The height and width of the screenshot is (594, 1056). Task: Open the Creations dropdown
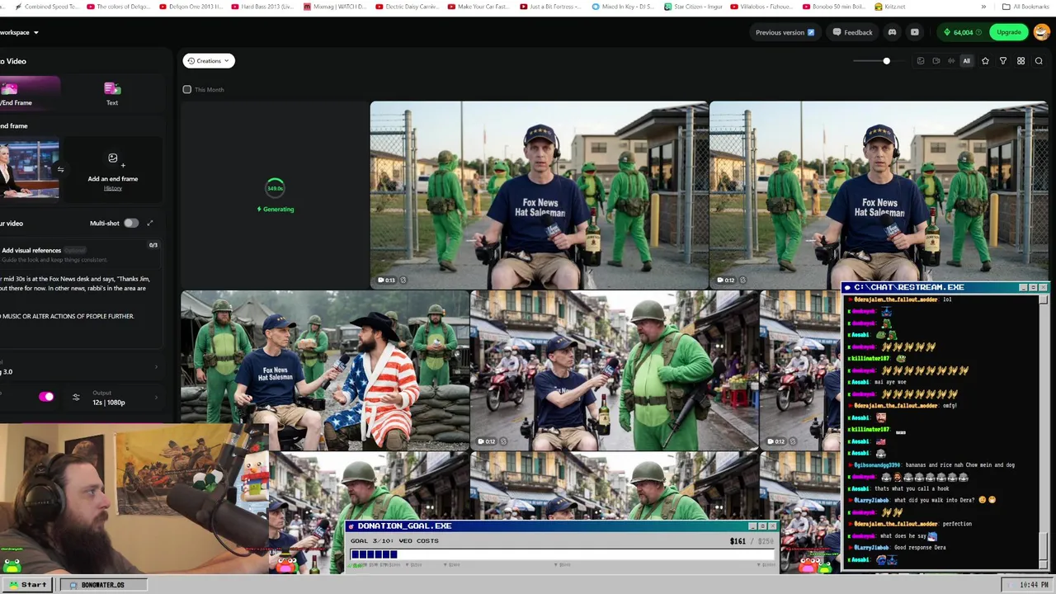coord(209,60)
